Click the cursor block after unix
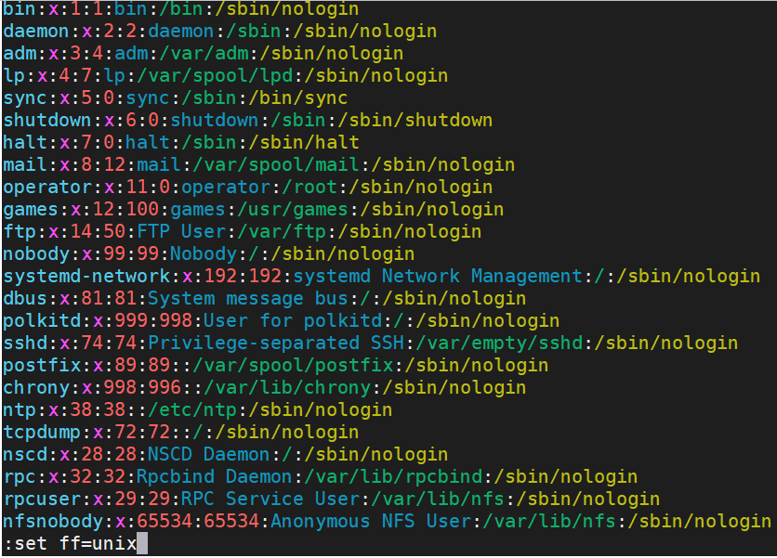This screenshot has height=558, width=777. tap(142, 543)
